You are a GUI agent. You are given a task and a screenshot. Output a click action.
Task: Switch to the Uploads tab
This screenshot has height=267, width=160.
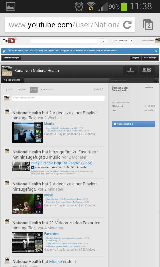click(x=9, y=90)
